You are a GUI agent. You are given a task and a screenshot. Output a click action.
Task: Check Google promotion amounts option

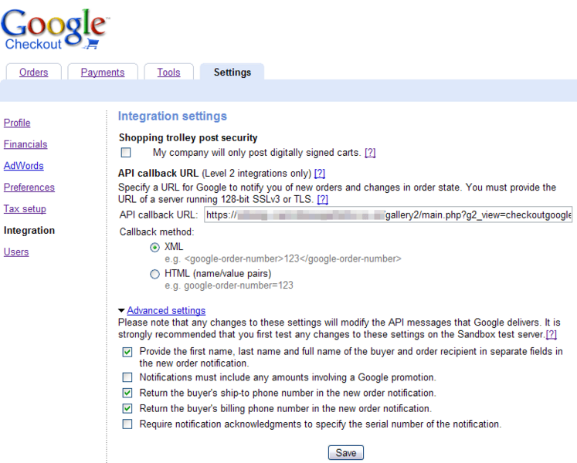point(127,377)
